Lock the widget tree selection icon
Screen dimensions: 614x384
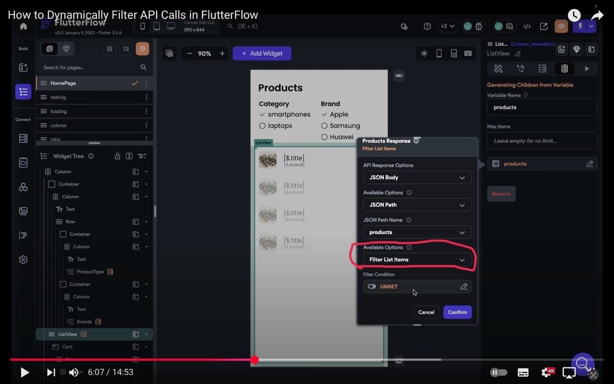[x=117, y=156]
